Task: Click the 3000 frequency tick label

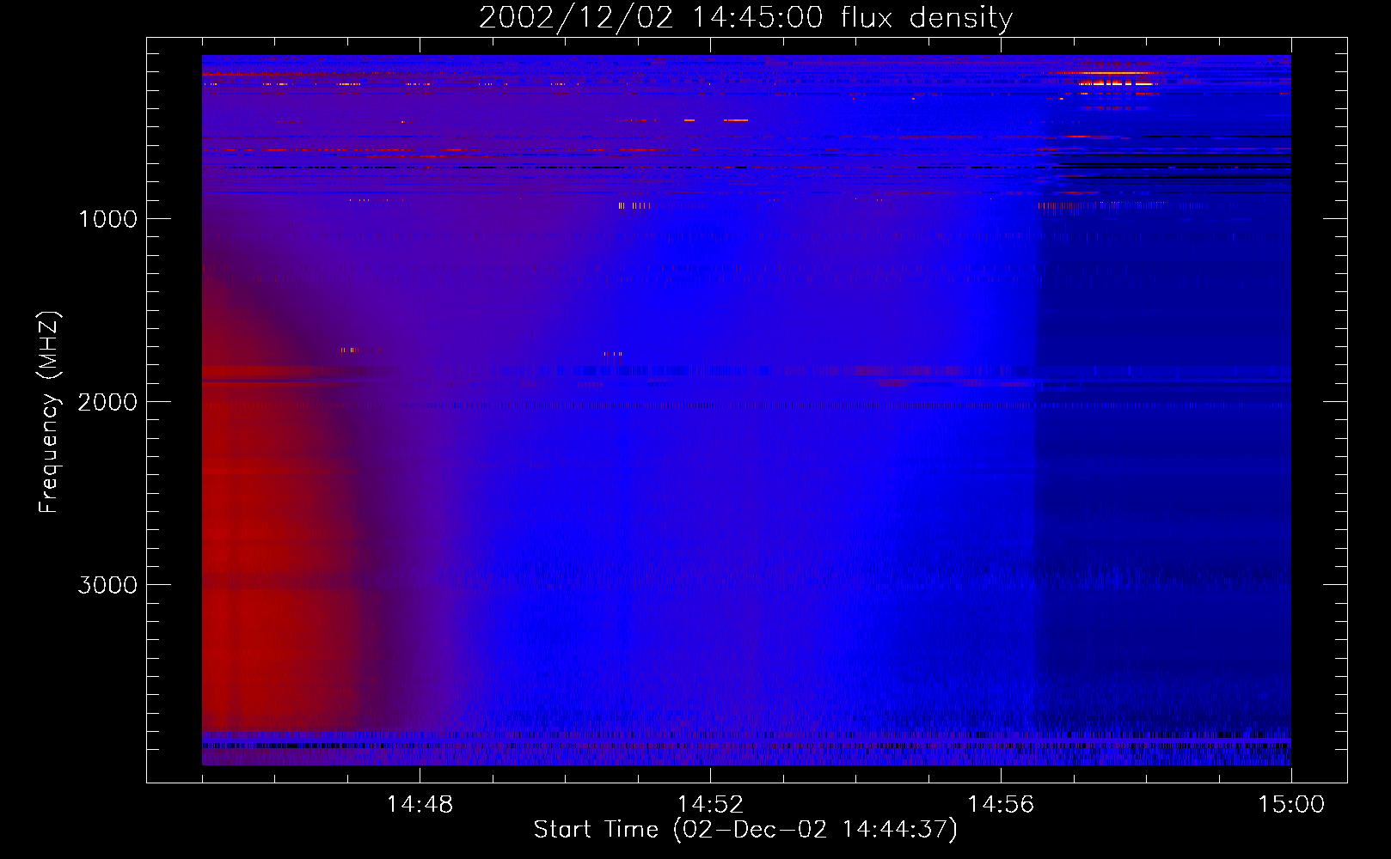Action: point(107,585)
